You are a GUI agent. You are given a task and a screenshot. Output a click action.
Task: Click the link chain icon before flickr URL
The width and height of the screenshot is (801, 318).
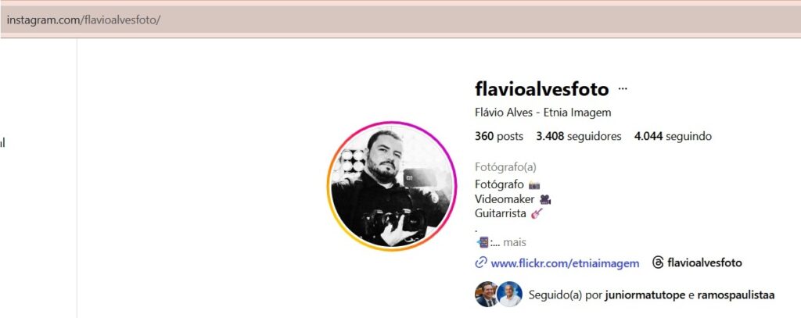(x=480, y=263)
